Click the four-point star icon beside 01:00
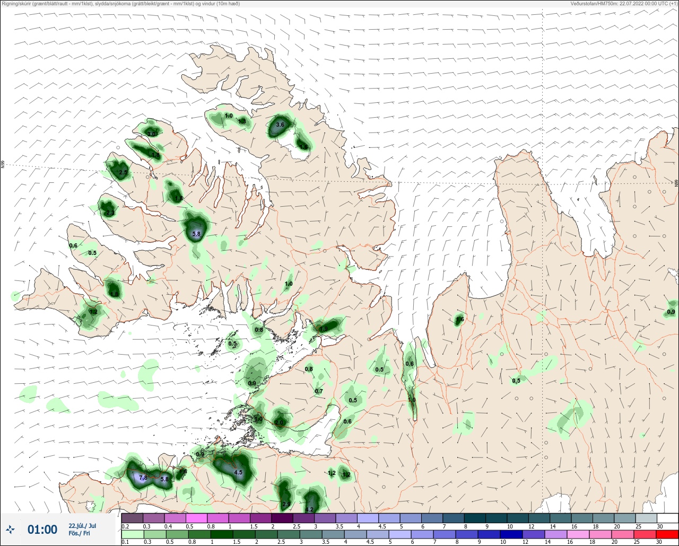This screenshot has height=546, width=679. [10, 529]
